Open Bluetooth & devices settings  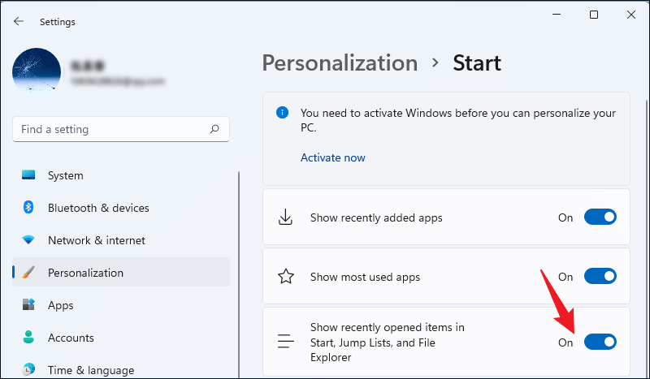121,208
